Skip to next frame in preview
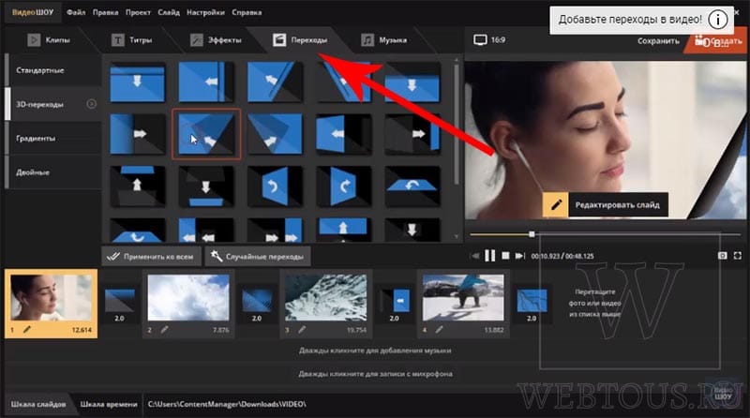 pos(519,256)
